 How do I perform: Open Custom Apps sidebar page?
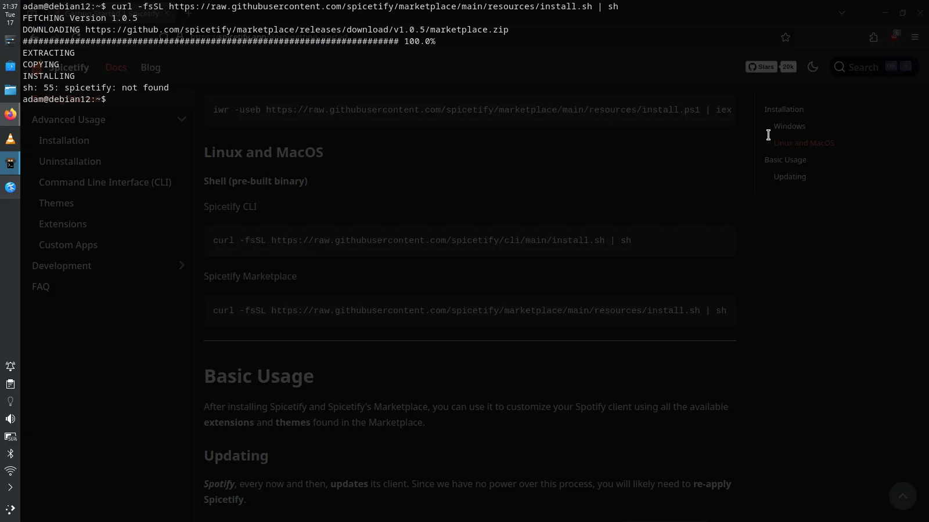(68, 245)
